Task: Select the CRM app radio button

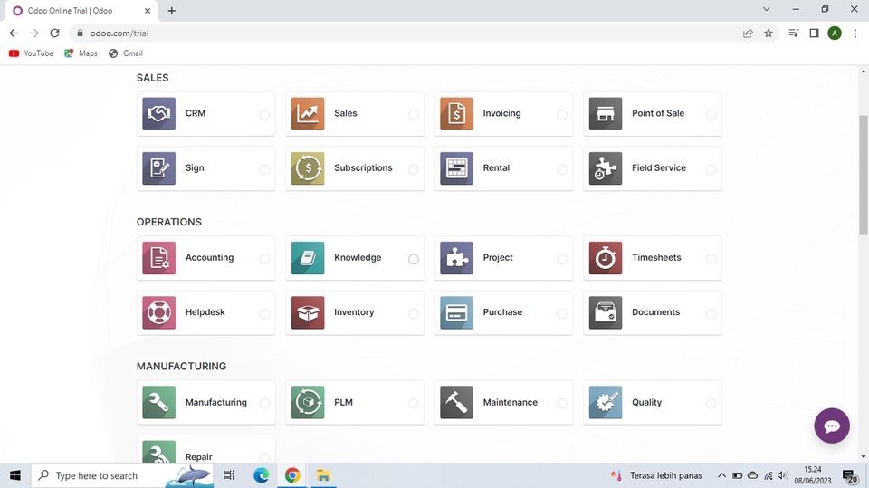Action: coord(264,115)
